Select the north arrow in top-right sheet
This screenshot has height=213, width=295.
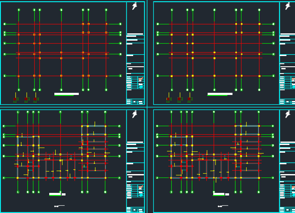pyautogui.click(x=288, y=6)
